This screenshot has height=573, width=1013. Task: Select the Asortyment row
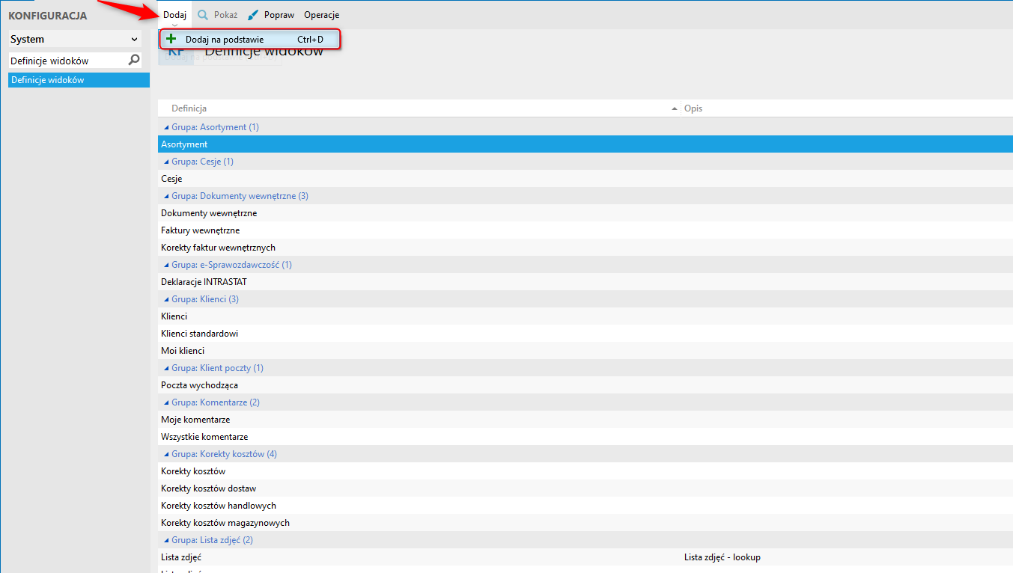pyautogui.click(x=585, y=144)
